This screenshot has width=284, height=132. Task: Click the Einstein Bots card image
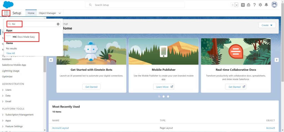coord(91,51)
